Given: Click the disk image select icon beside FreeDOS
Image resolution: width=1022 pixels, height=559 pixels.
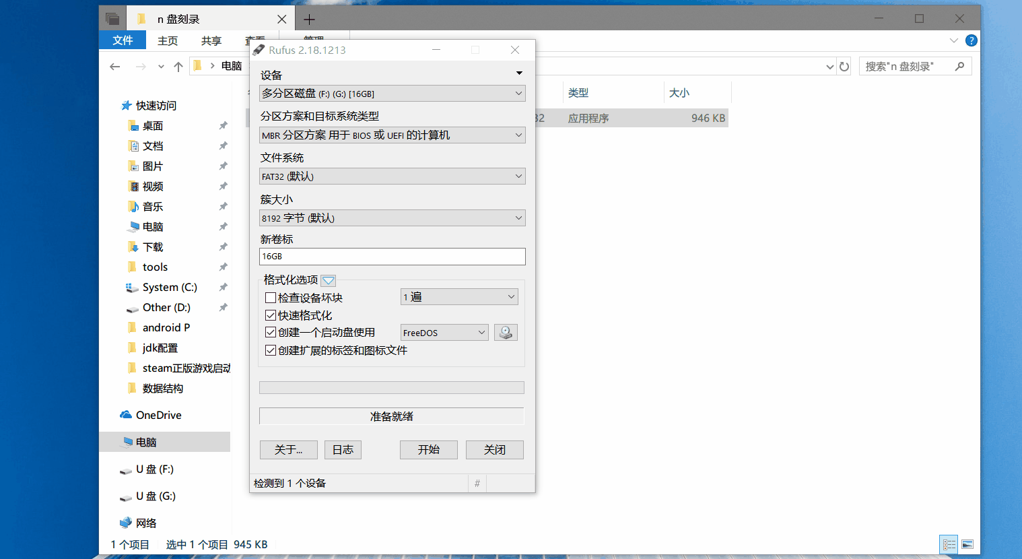Looking at the screenshot, I should click(x=506, y=333).
